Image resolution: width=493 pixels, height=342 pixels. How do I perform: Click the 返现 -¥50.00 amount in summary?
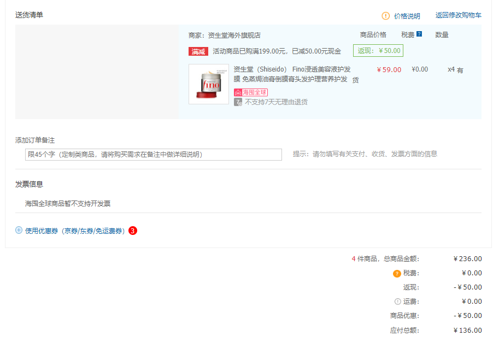467,287
